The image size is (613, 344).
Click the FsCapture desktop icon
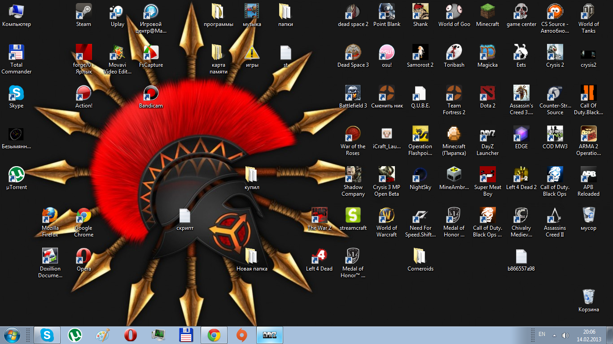[x=151, y=56]
